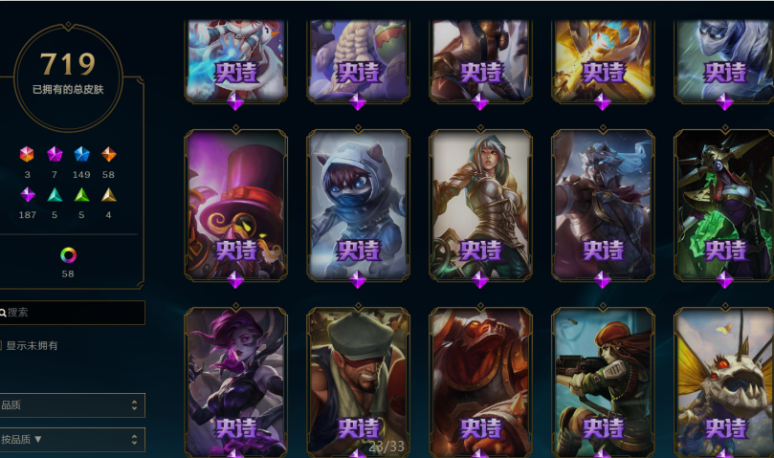
Task: Open the 品质 dropdown
Action: tap(73, 405)
